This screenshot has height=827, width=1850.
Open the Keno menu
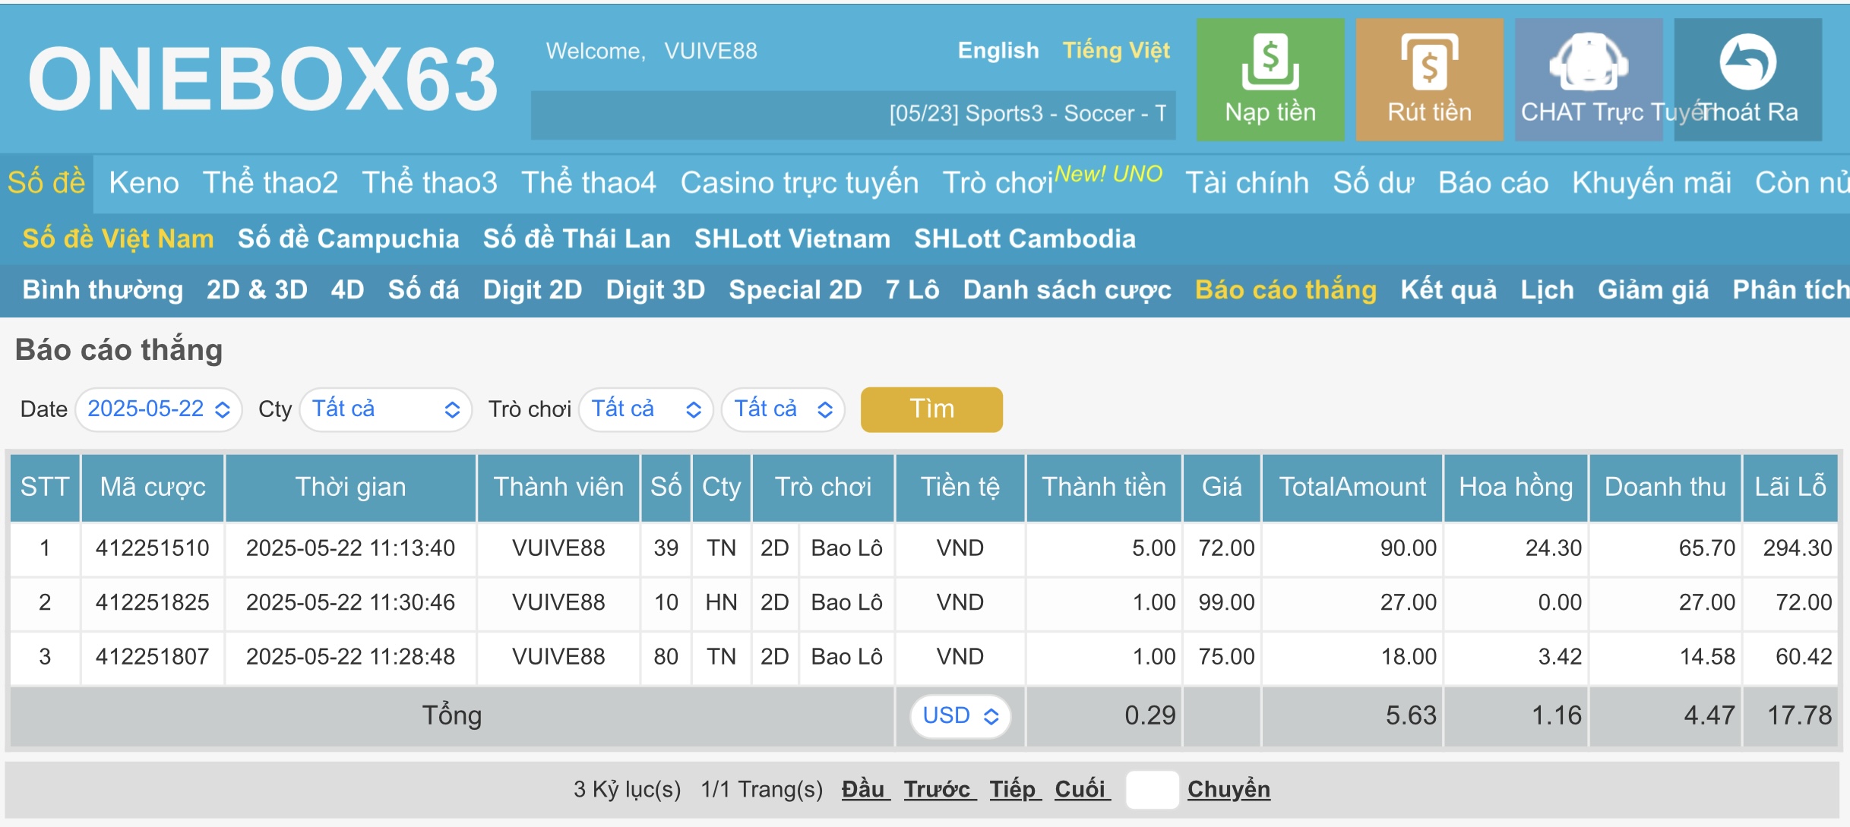[x=144, y=182]
